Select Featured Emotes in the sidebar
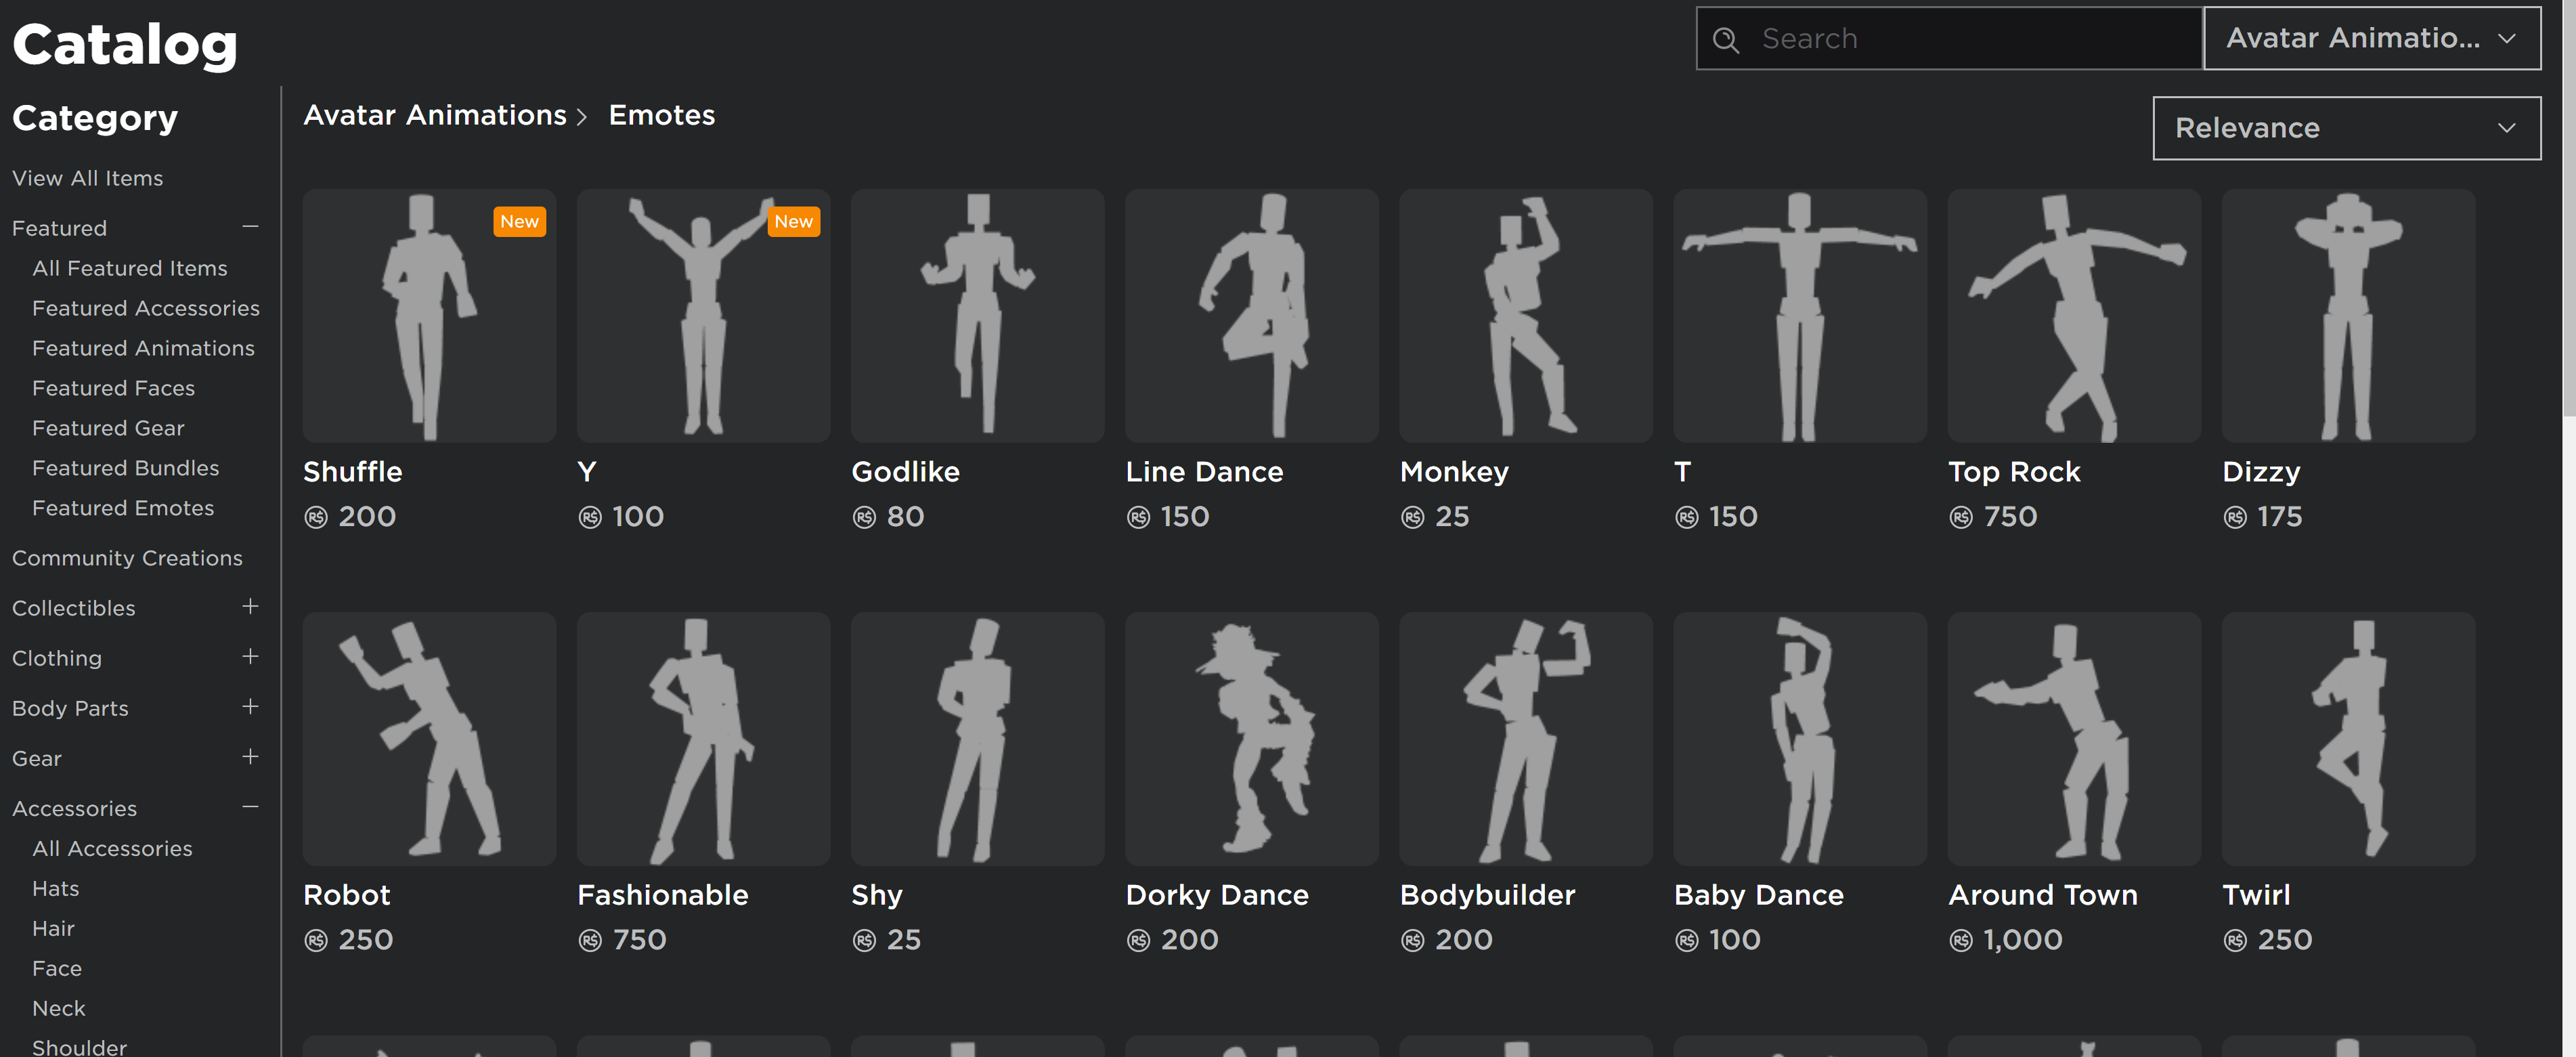This screenshot has height=1057, width=2576. (123, 508)
